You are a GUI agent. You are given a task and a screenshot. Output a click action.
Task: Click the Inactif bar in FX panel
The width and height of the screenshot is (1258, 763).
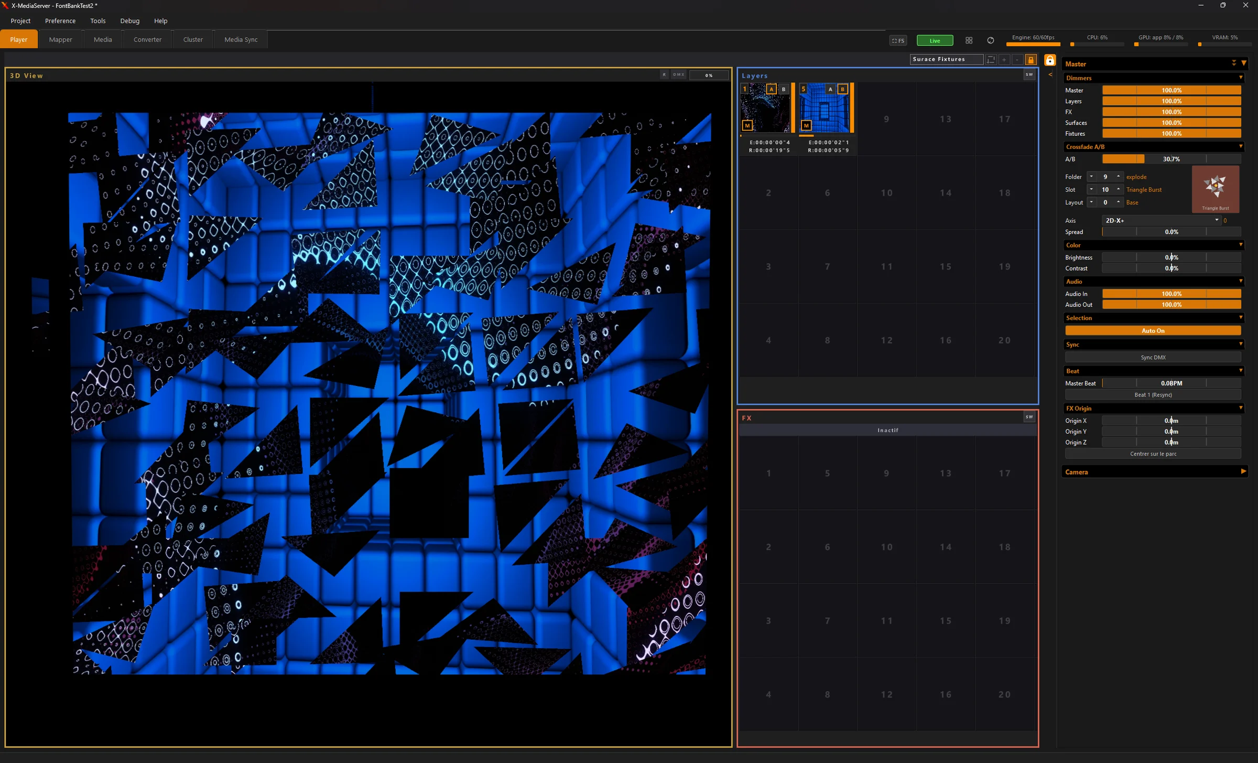pyautogui.click(x=888, y=430)
